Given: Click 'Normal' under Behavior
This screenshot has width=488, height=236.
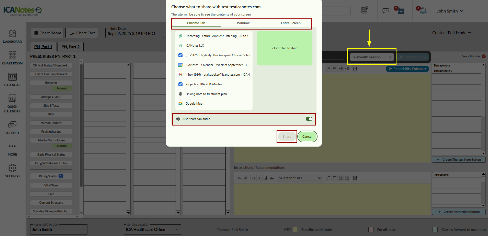Looking at the screenshot, I should (x=62, y=88).
